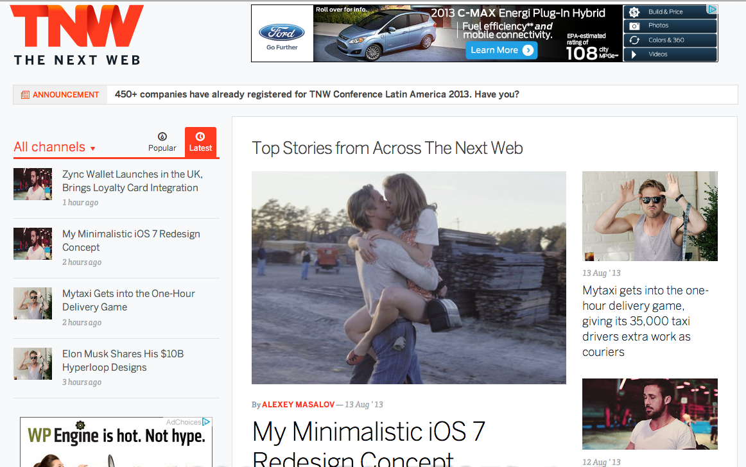This screenshot has height=467, width=746.
Task: Click the Top Stories from Across heading
Action: [x=387, y=148]
